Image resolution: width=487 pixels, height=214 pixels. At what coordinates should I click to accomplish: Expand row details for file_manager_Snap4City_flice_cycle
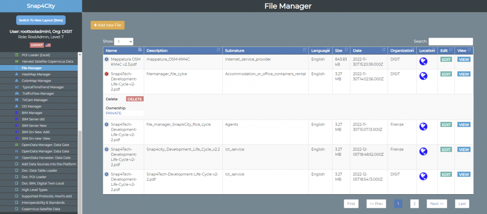(107, 125)
